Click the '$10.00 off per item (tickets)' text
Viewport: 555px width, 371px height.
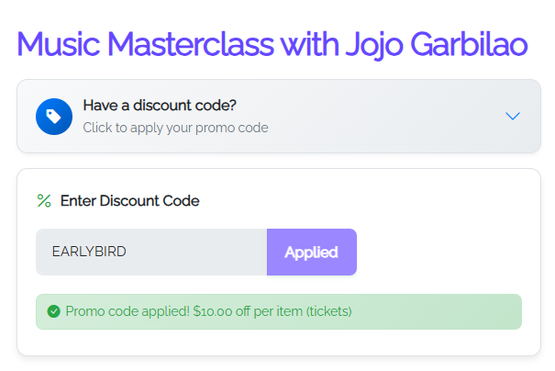pos(272,311)
